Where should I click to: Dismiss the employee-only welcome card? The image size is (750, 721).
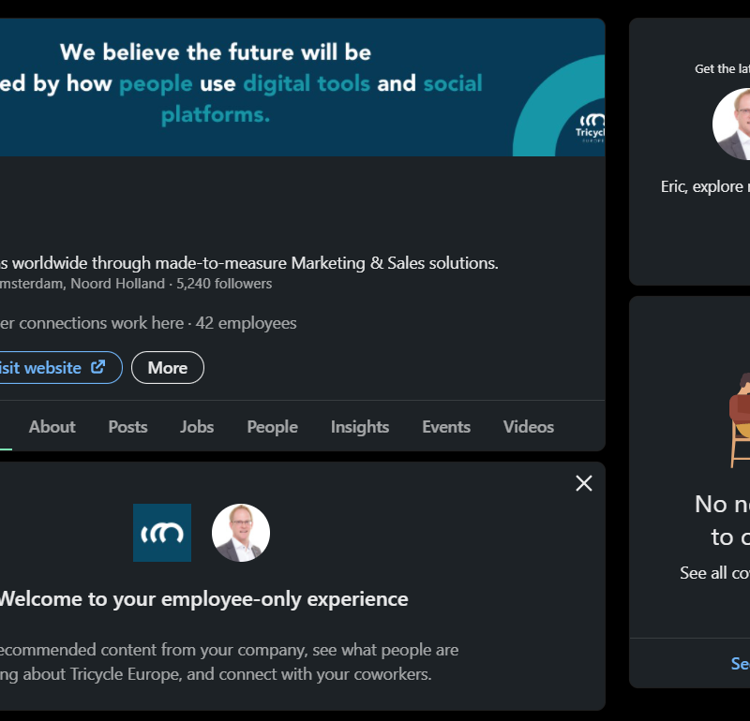tap(584, 483)
